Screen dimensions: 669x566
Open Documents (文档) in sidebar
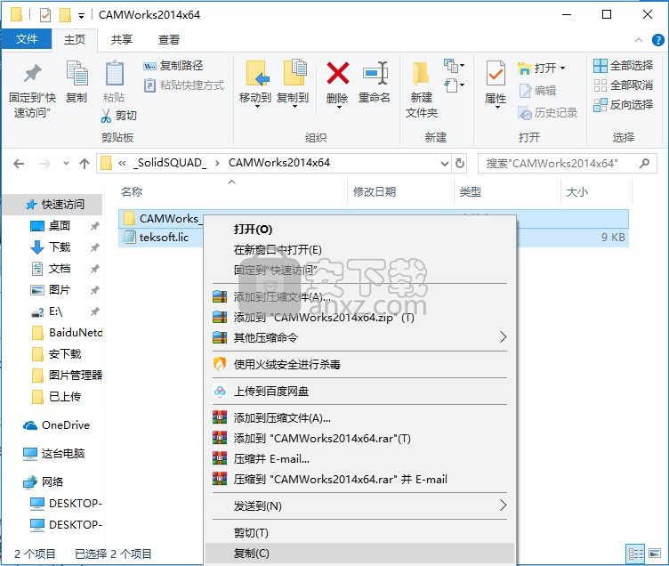pyautogui.click(x=60, y=268)
